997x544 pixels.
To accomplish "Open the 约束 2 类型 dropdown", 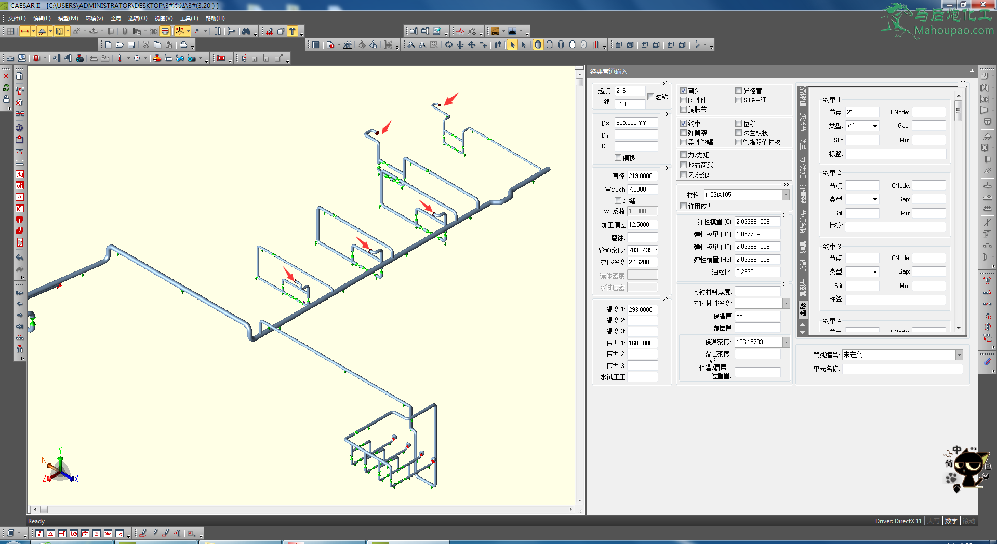I will pos(875,199).
